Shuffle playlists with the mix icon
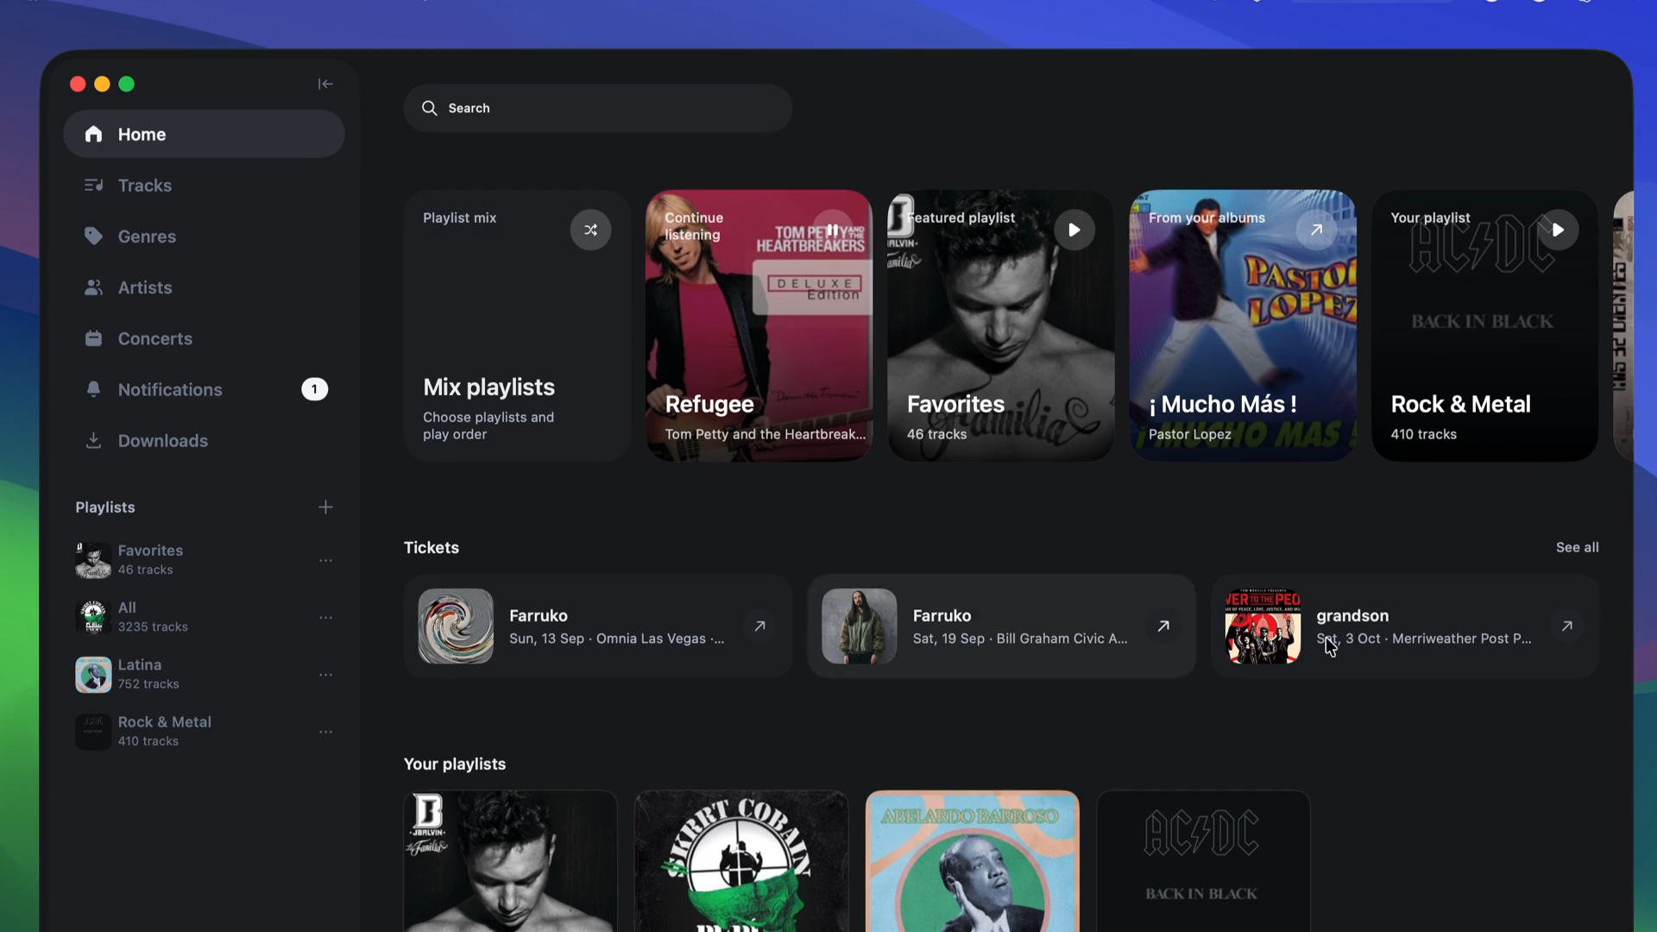The height and width of the screenshot is (932, 1657). (590, 230)
